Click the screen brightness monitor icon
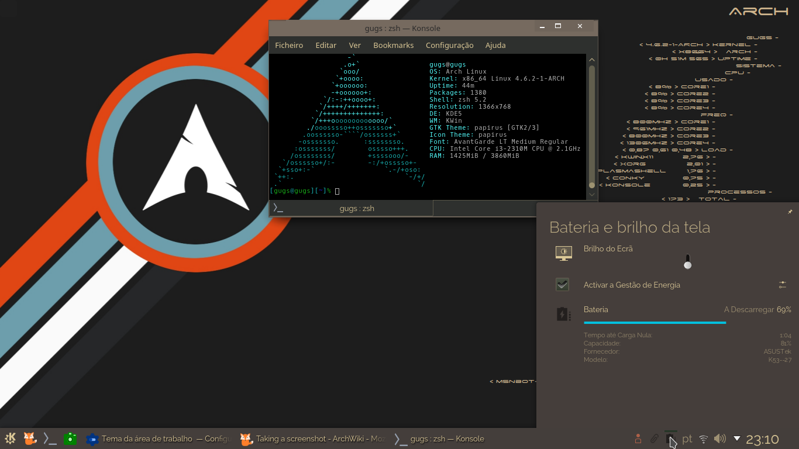Viewport: 799px width, 449px height. point(563,253)
